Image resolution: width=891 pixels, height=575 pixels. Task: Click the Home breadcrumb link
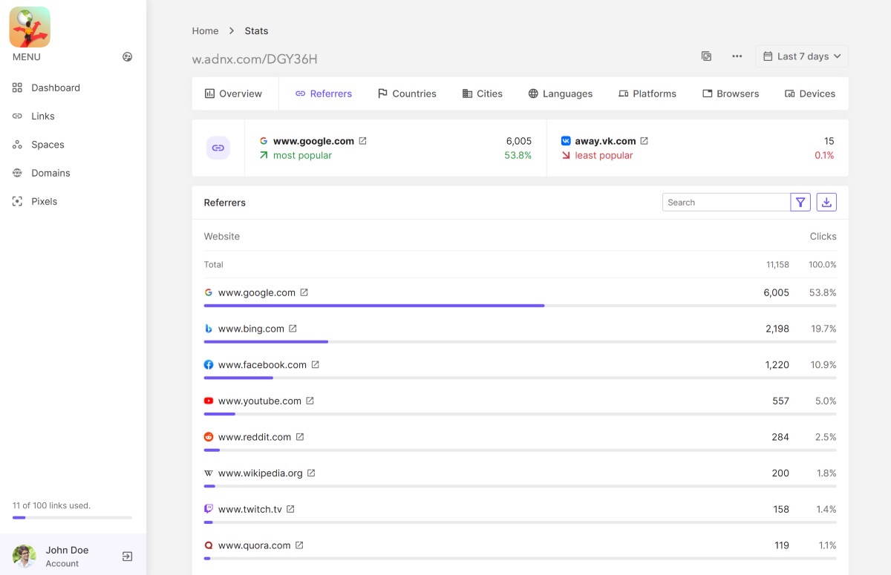(205, 31)
